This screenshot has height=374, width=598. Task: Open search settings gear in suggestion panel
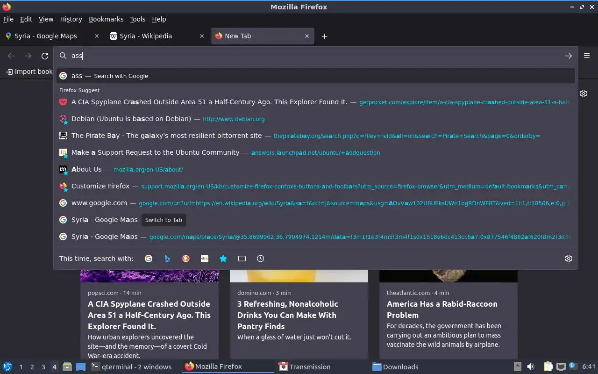tap(569, 259)
